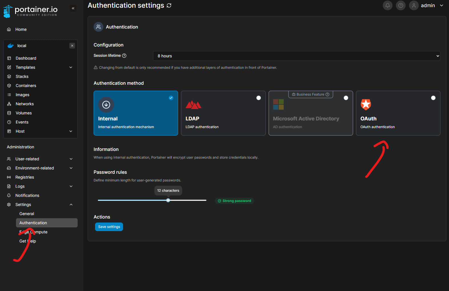This screenshot has width=449, height=291.
Task: Open notifications via the top bell icon
Action: [388, 5]
